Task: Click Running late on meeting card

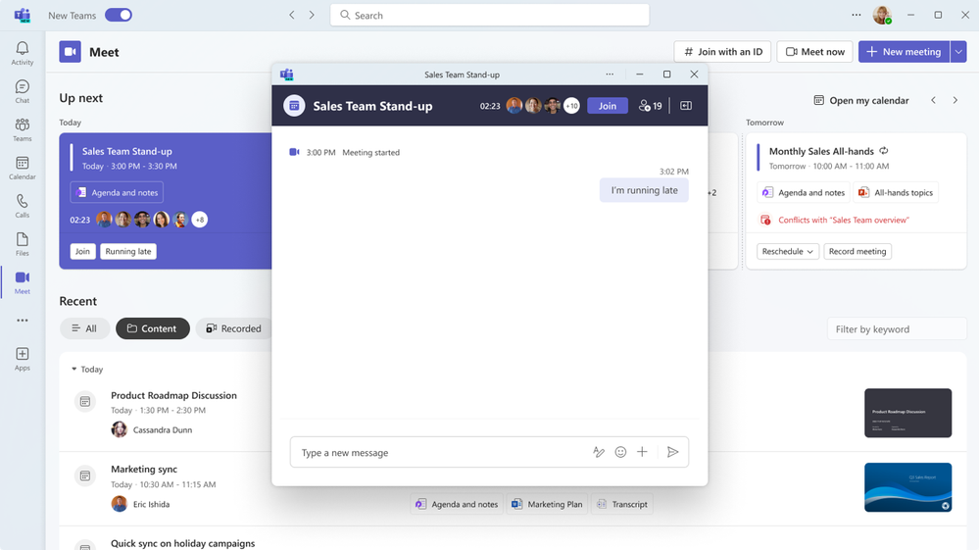Action: point(128,252)
